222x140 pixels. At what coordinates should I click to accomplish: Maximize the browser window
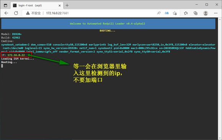click(x=207, y=5)
